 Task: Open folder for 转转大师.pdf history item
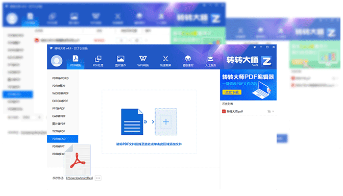pos(269,111)
